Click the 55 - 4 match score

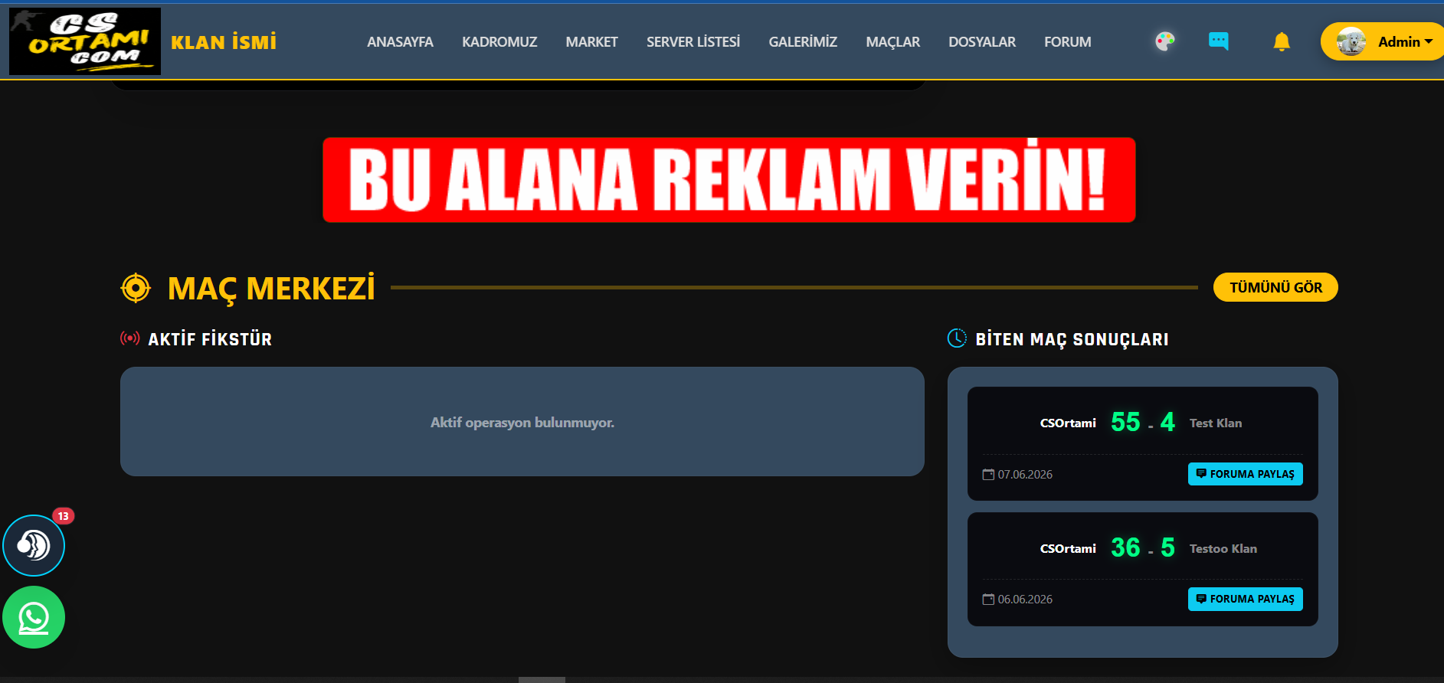click(1143, 422)
